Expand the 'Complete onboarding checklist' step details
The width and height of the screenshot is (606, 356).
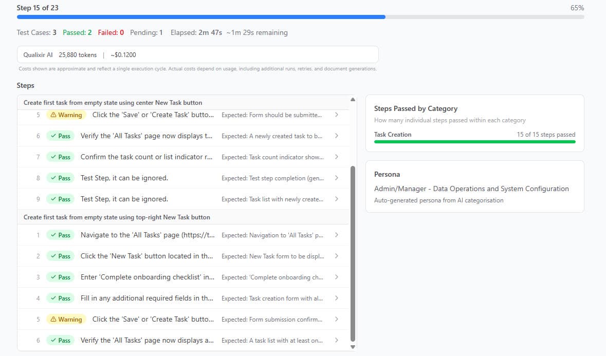(x=337, y=277)
